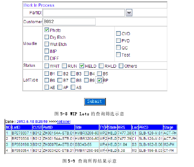Click the 31.84 hours cell

pyautogui.click(x=125, y=144)
